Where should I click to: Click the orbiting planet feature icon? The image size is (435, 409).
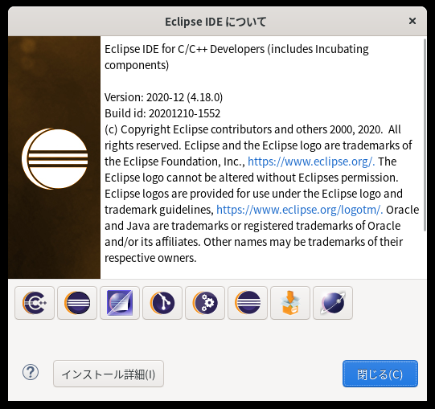(333, 303)
